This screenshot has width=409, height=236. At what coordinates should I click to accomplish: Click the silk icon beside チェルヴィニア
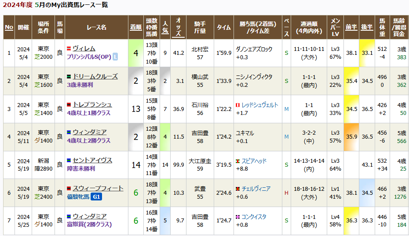click(238, 189)
